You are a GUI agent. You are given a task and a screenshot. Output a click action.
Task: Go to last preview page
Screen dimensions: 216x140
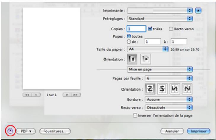(76, 95)
